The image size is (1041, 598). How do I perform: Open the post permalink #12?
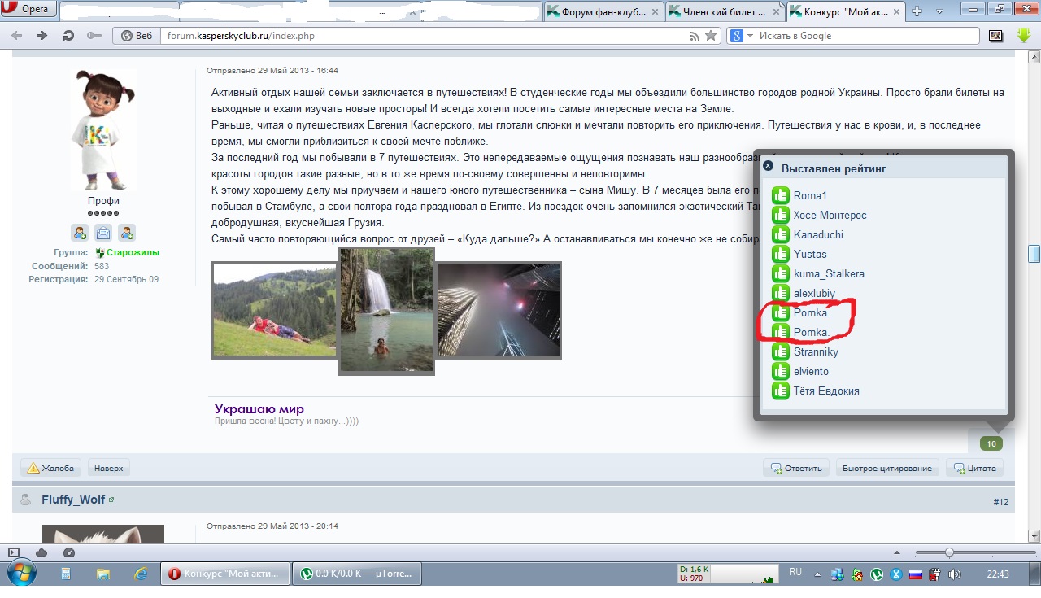[x=1000, y=502]
